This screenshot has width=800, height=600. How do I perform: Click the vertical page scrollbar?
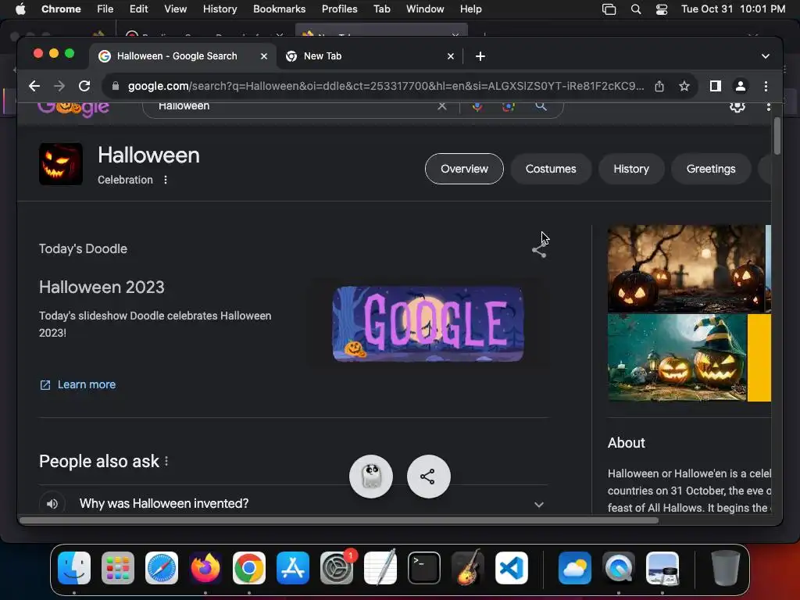(777, 136)
